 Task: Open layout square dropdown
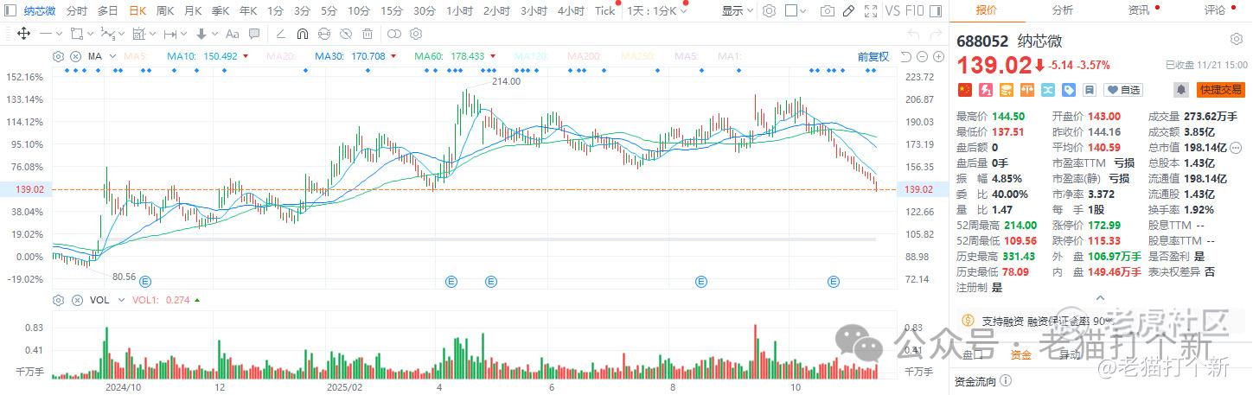795,10
